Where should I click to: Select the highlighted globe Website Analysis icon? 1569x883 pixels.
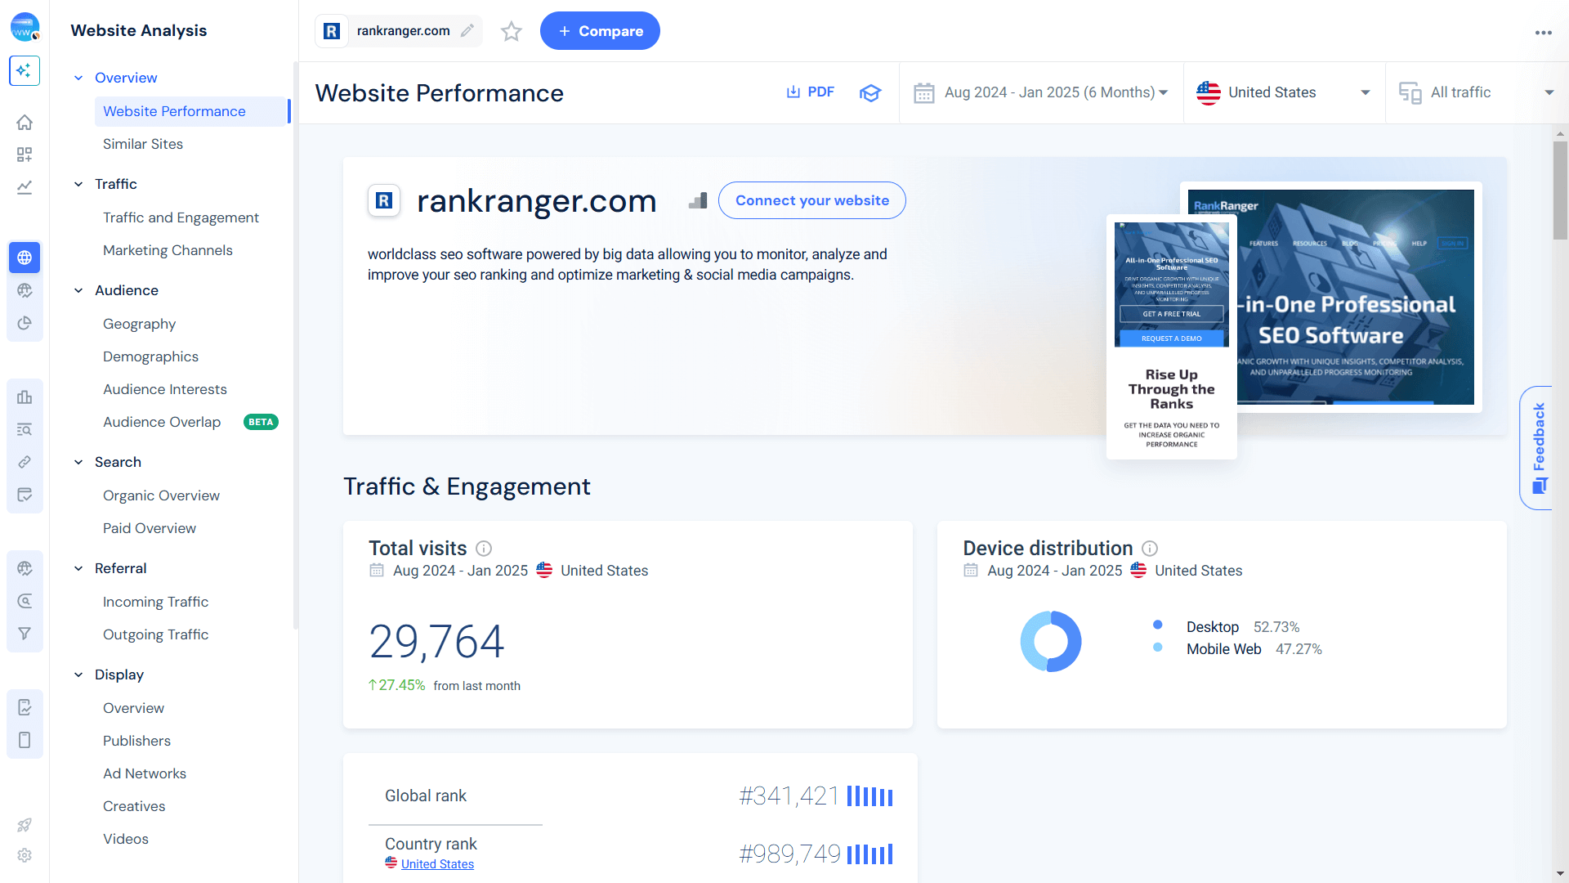click(x=25, y=258)
